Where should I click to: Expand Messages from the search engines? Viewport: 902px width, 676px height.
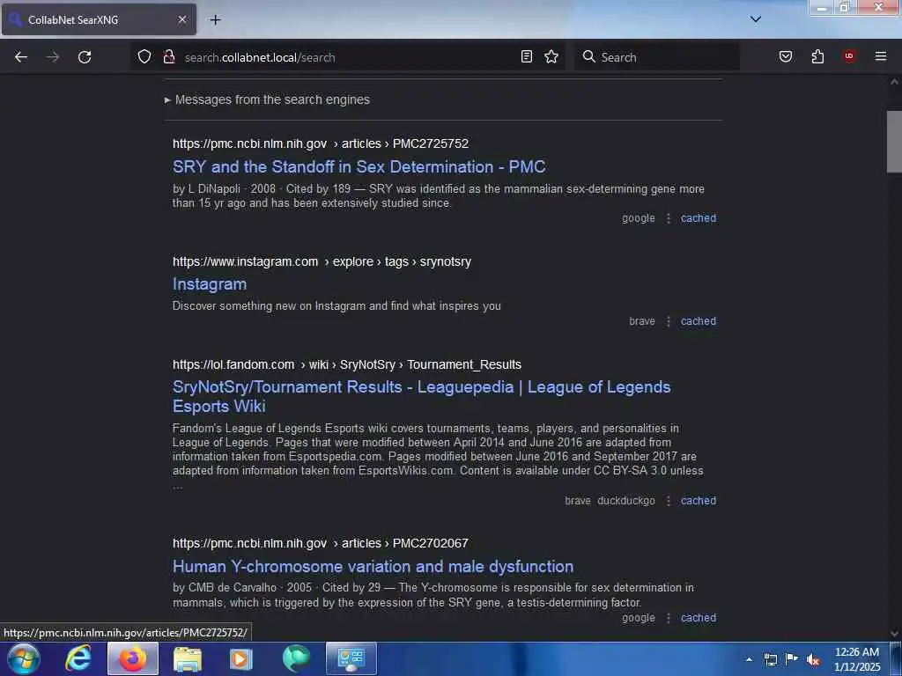267,99
